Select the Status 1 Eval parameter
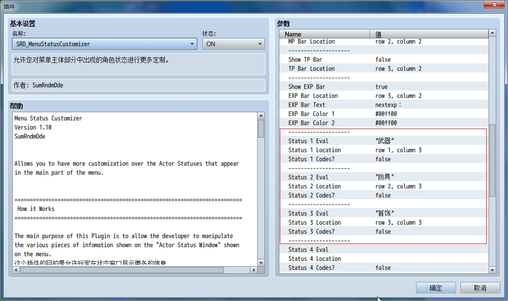 coord(384,141)
